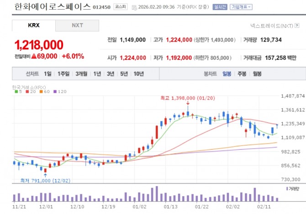Viewport: 306px width, 214px height.
Task: Select the 1일 line chart period
Action: coord(47,73)
